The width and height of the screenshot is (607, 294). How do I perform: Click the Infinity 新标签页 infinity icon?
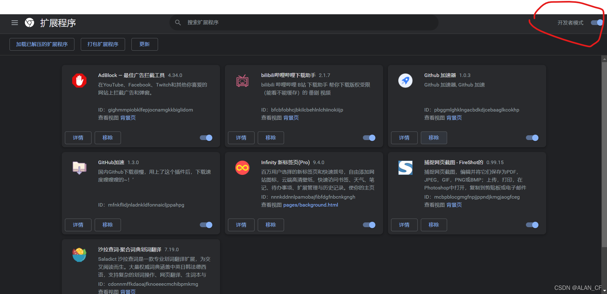click(242, 168)
